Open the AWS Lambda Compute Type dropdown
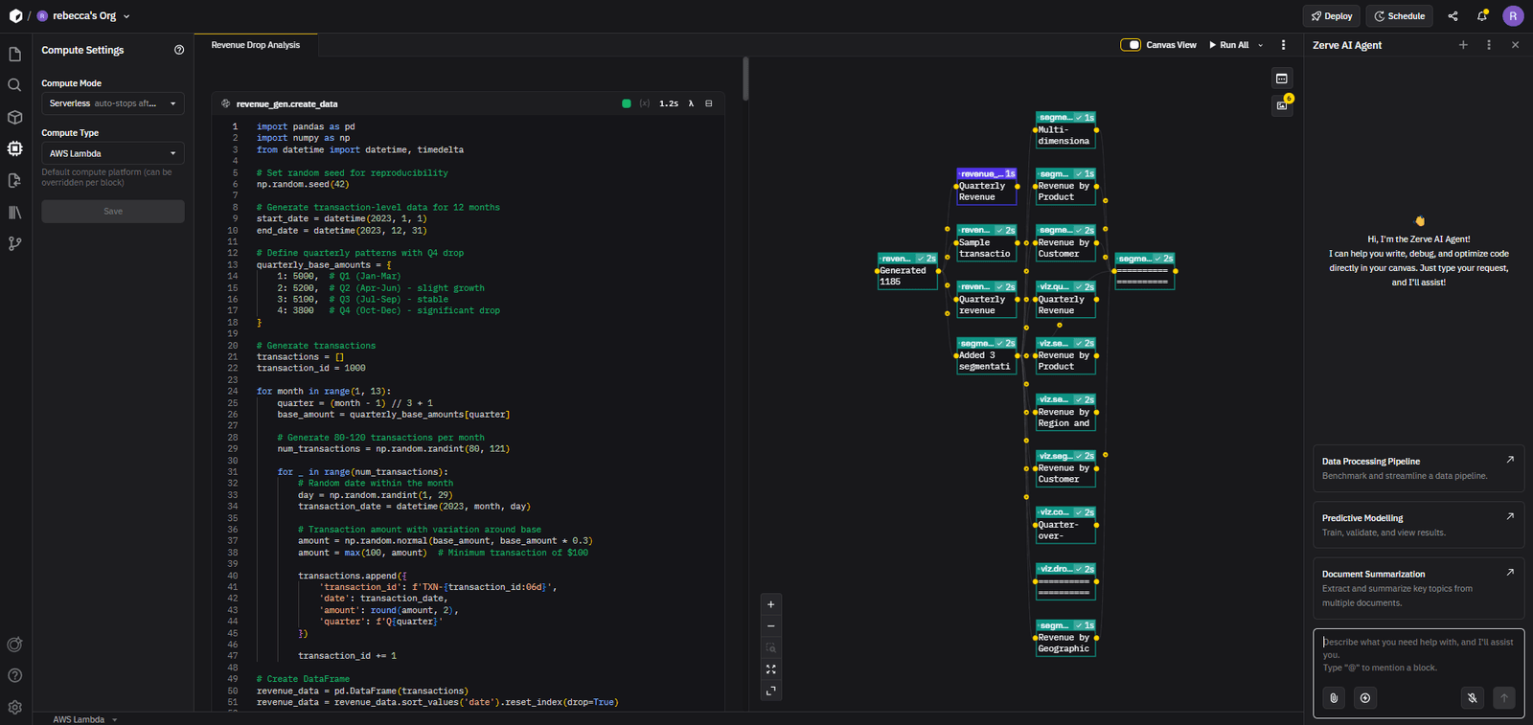Screen dimensions: 1533x725 click(x=112, y=153)
